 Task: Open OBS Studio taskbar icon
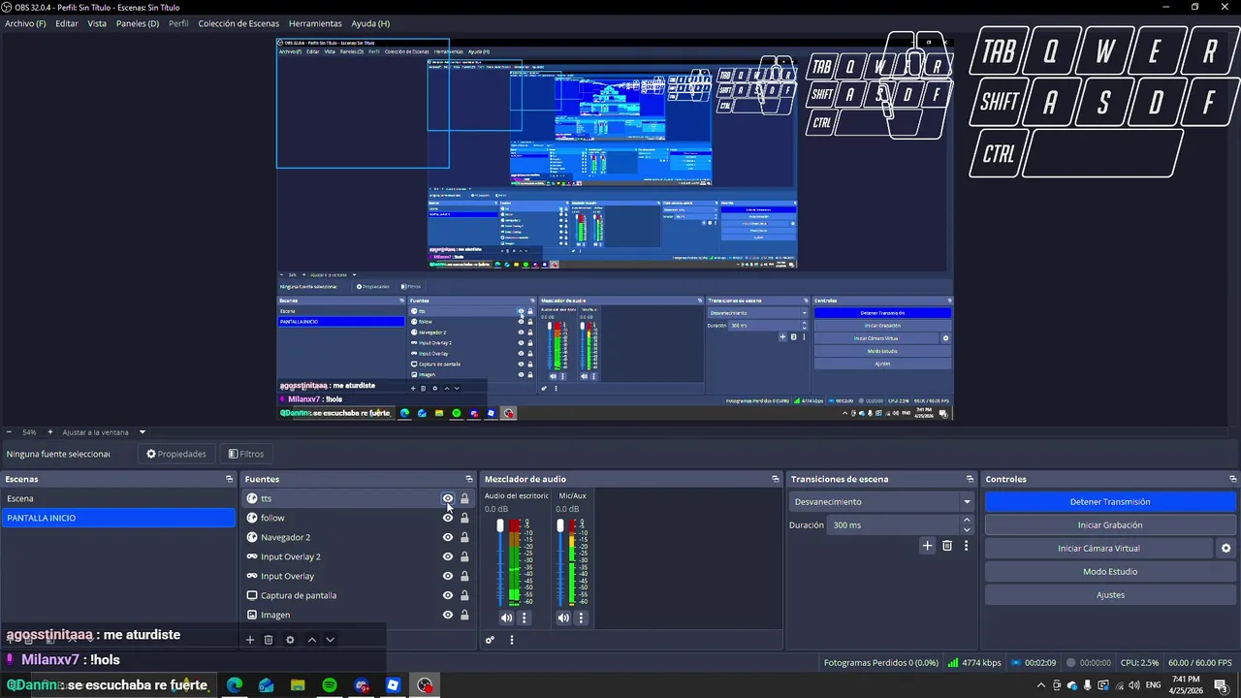(425, 685)
